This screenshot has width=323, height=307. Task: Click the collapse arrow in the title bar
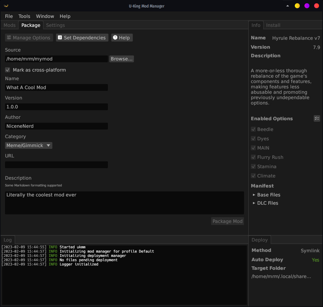[288, 6]
